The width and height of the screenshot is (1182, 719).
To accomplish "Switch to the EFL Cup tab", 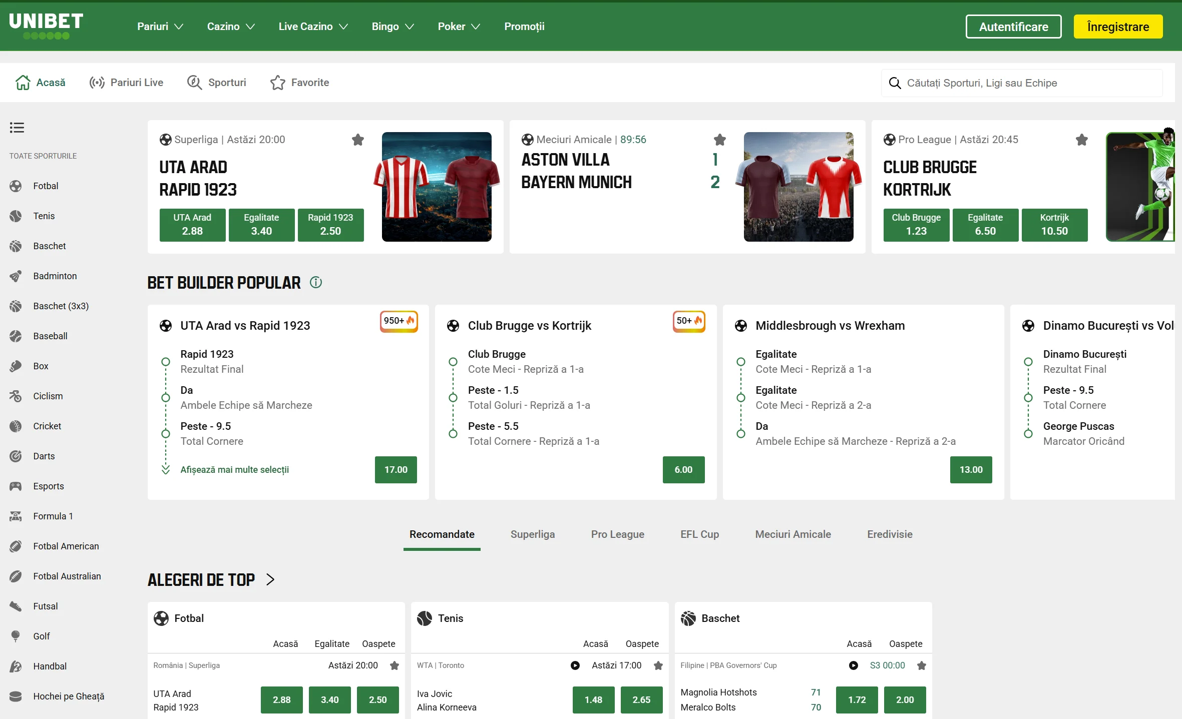I will point(700,534).
